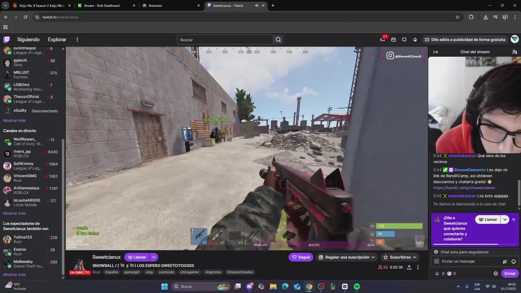
Task: Bookmark this page with star icon
Action: 458,17
